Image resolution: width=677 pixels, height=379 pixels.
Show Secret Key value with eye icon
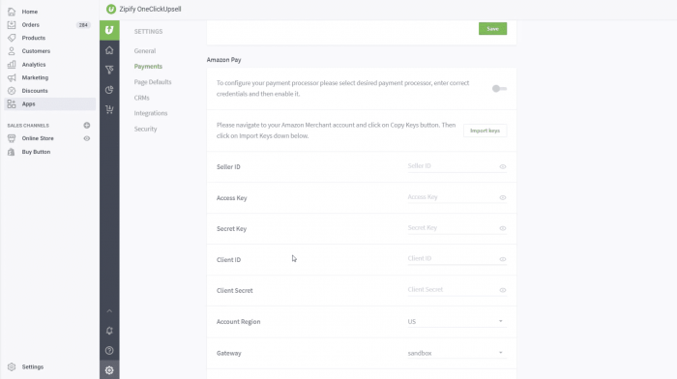pos(503,228)
